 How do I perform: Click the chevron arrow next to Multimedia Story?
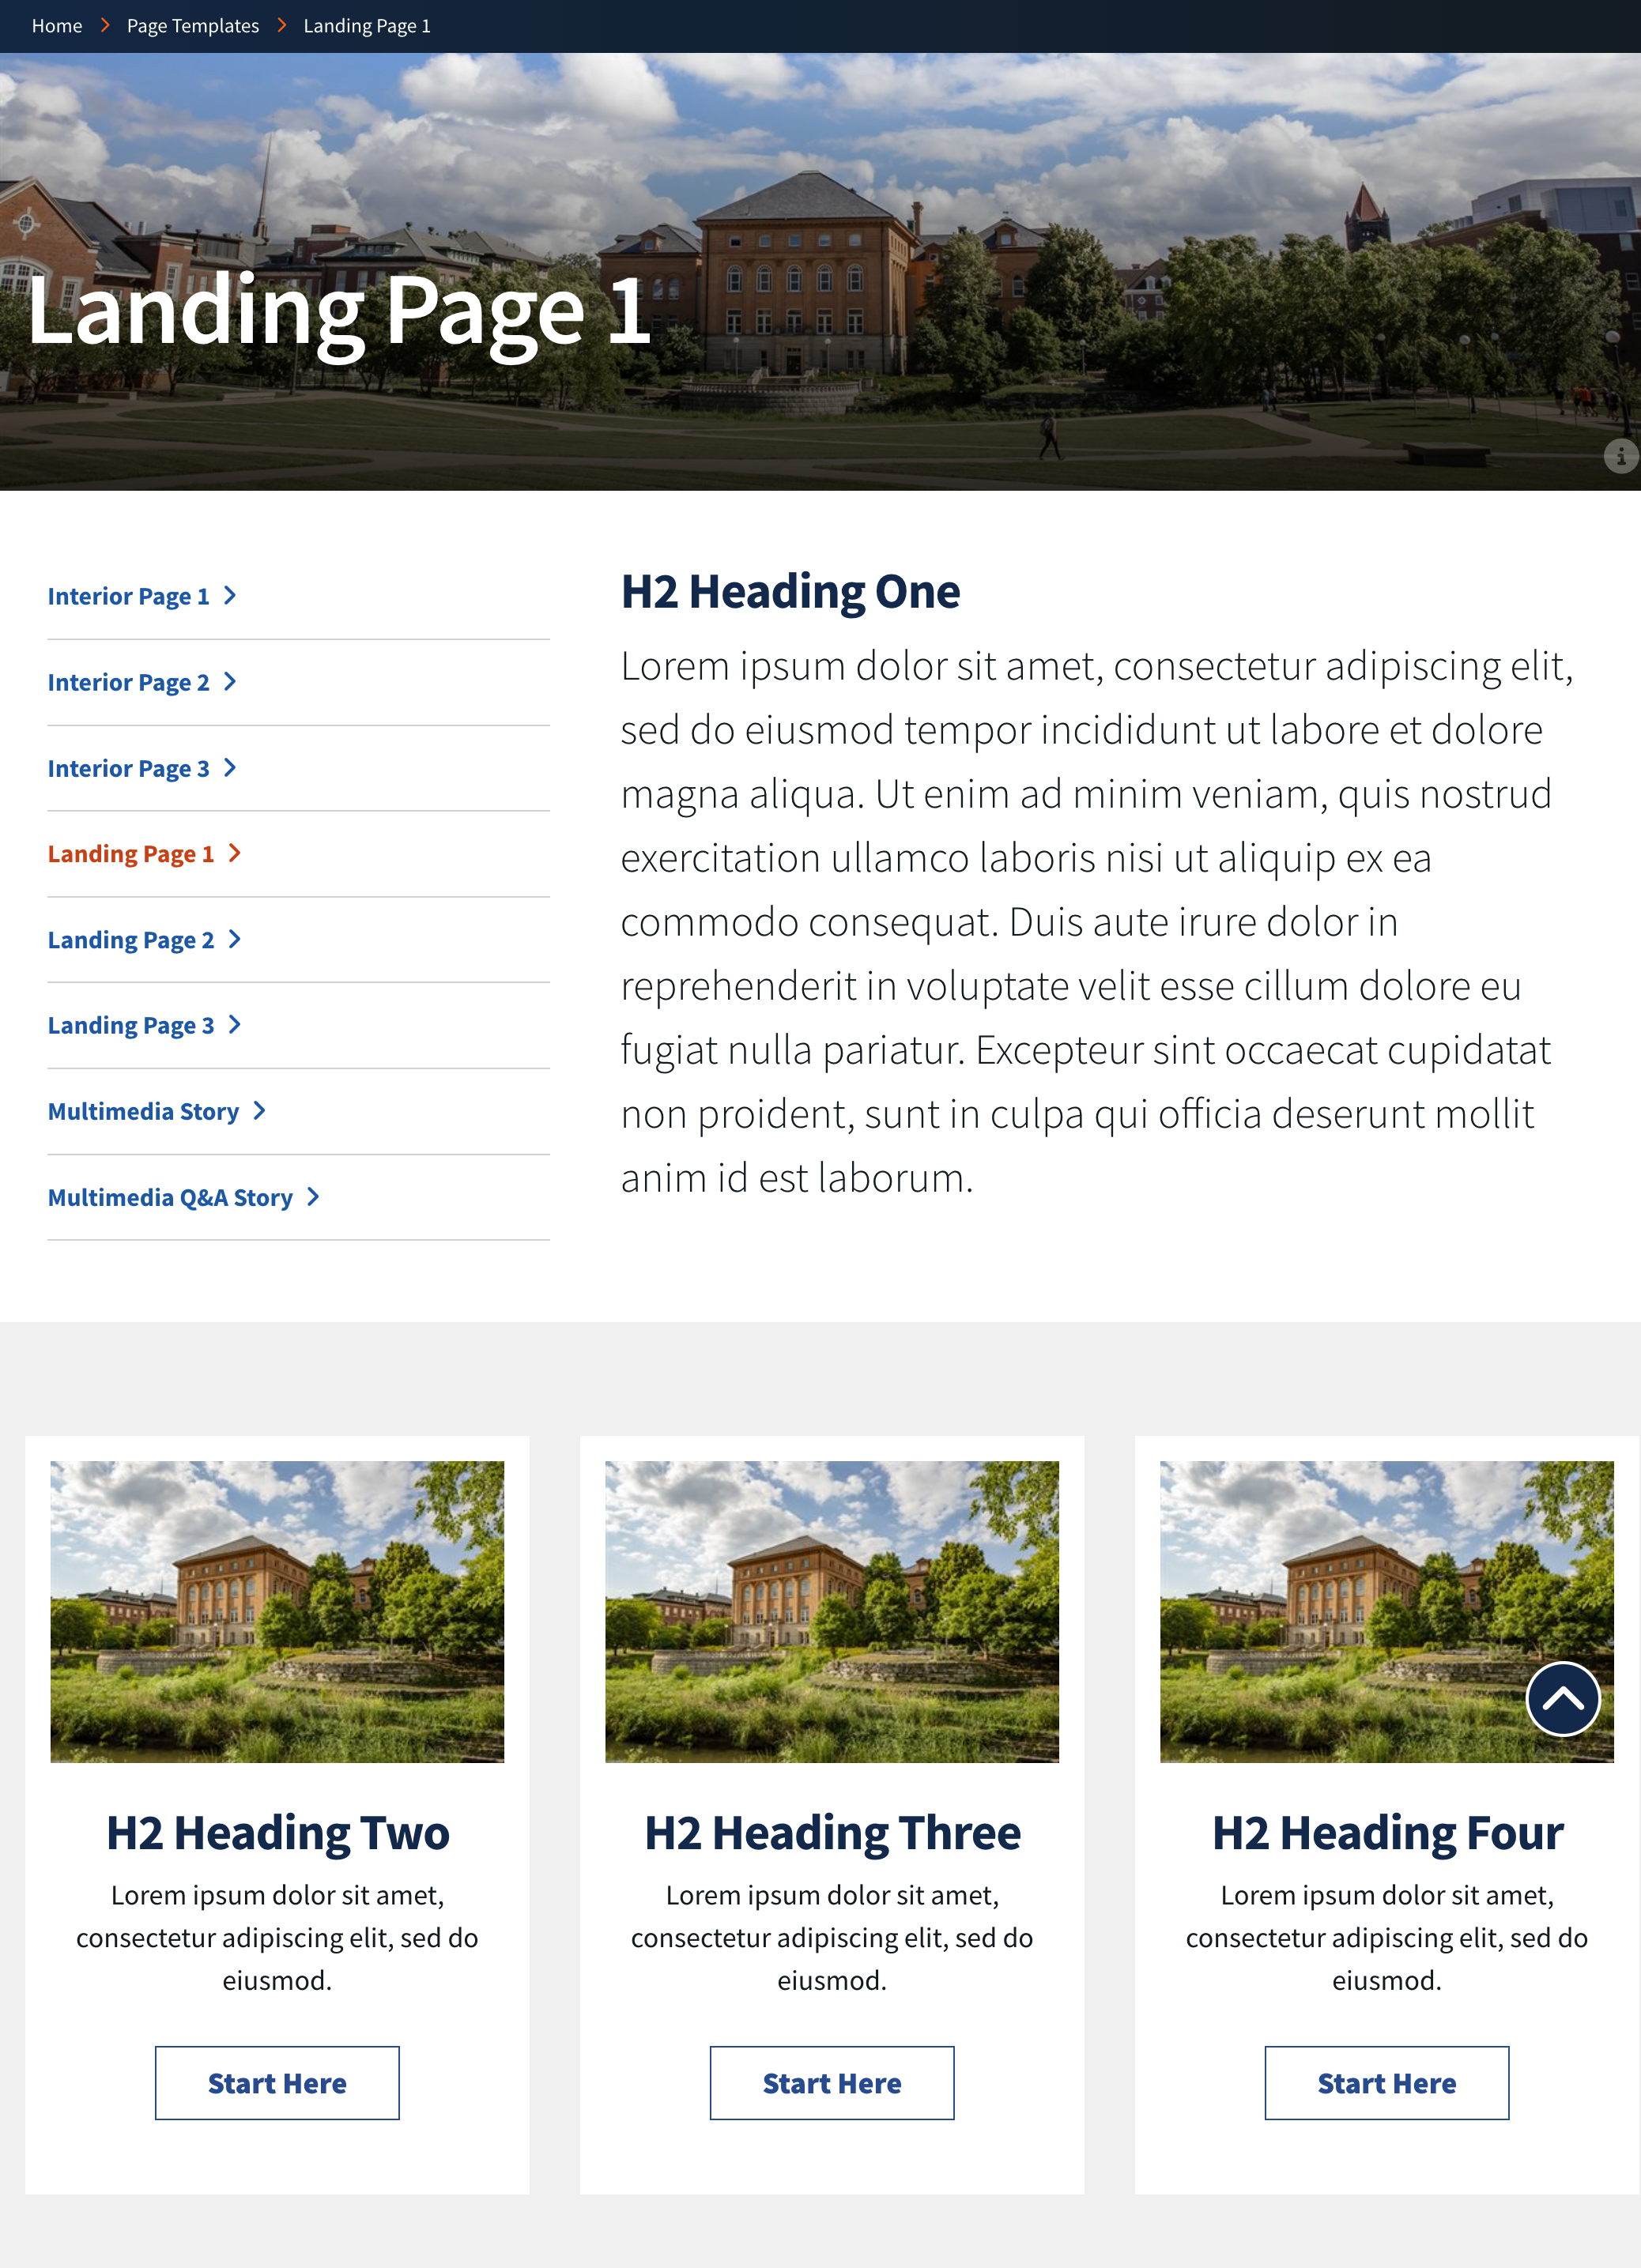click(x=264, y=1110)
